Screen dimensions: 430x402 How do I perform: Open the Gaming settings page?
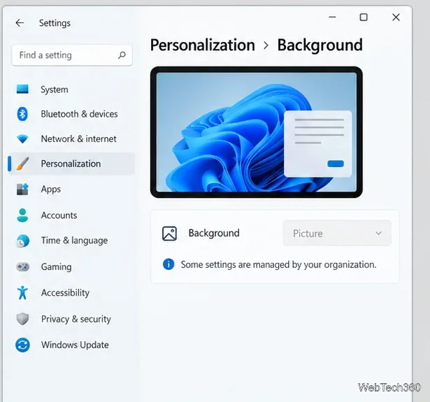click(x=72, y=267)
